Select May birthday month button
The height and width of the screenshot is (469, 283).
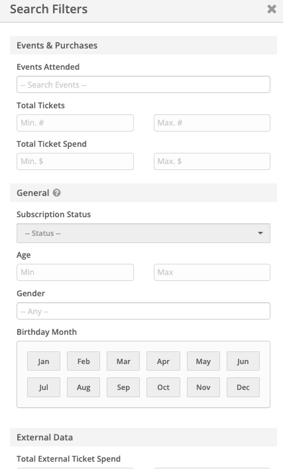tap(203, 361)
